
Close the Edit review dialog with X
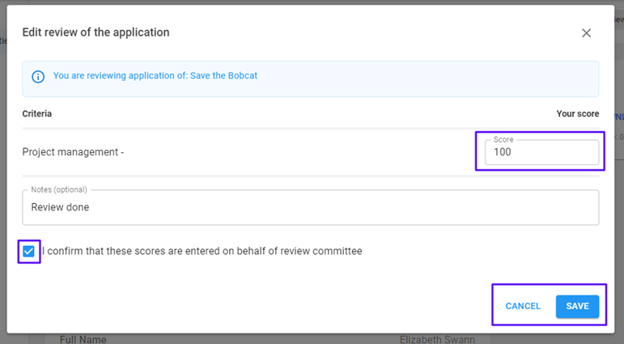point(586,33)
